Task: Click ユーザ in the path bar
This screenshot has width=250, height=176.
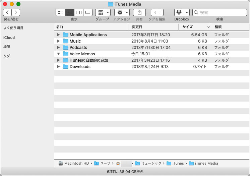Action: click(105, 163)
